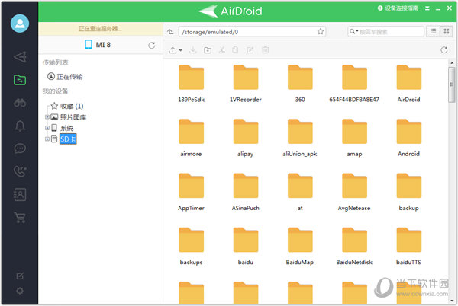Screen dimensions: 458x306
Task: Expand the photo gallery tree node
Action: click(x=47, y=117)
